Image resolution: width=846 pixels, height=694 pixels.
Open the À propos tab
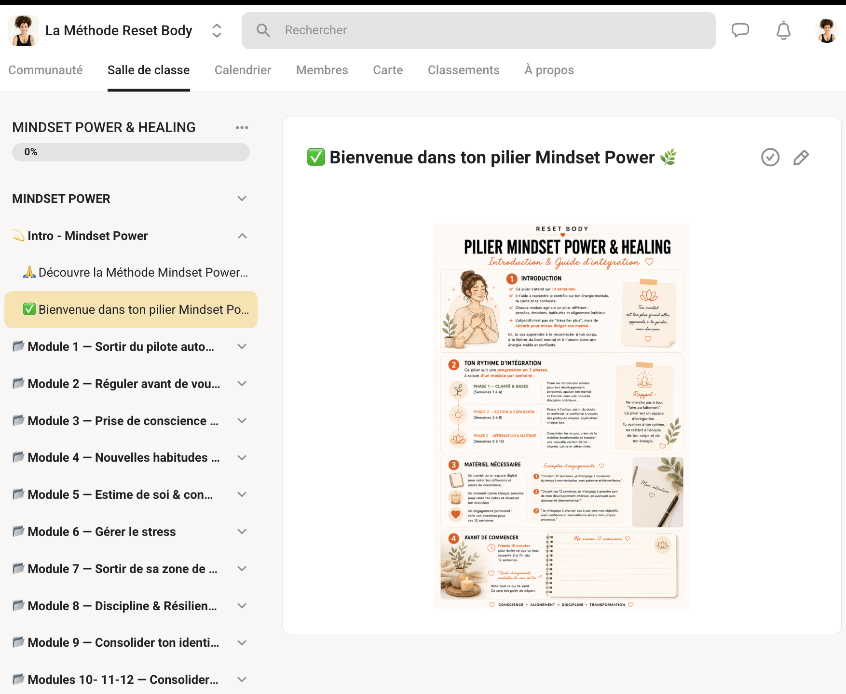point(549,70)
